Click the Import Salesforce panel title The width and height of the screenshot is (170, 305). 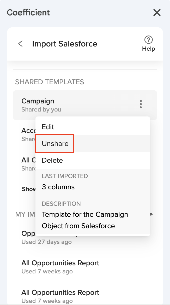click(65, 44)
